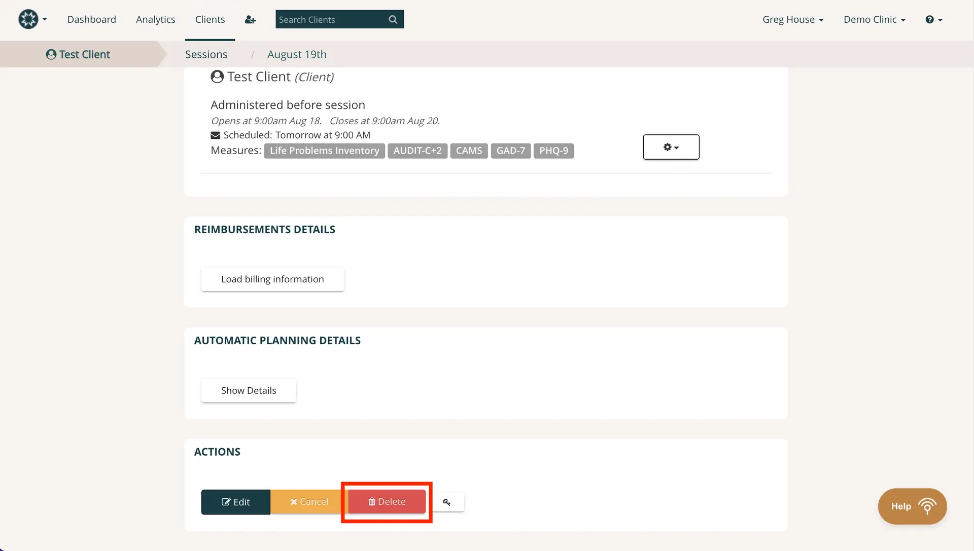Viewport: 974px width, 551px height.
Task: Click the Help beacon icon
Action: tap(928, 506)
